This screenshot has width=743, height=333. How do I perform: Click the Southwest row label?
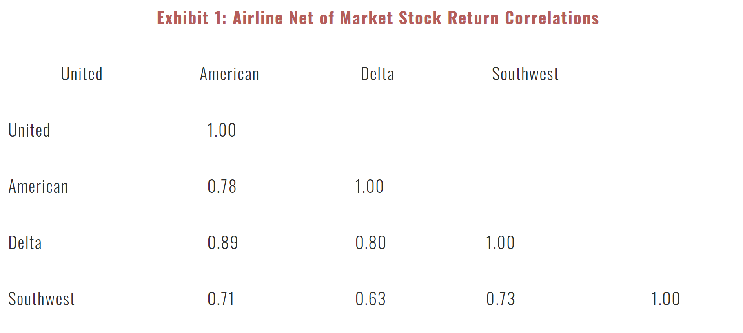(41, 299)
